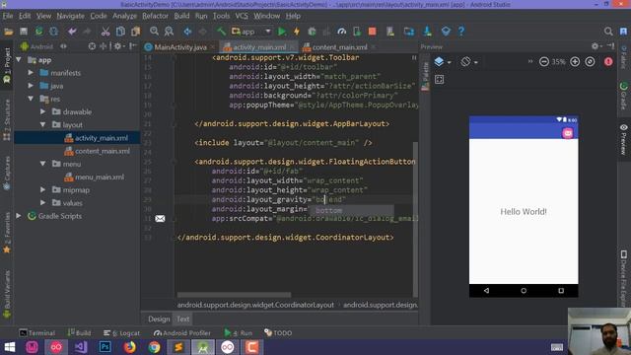This screenshot has height=355, width=631.
Task: Click the Paste clipboard icon
Action: [x=136, y=32]
